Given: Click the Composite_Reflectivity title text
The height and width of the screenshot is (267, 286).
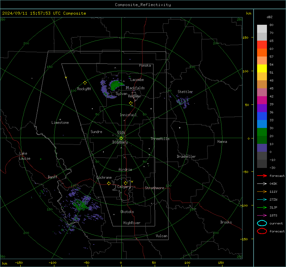Looking at the screenshot, I should pyautogui.click(x=143, y=5).
